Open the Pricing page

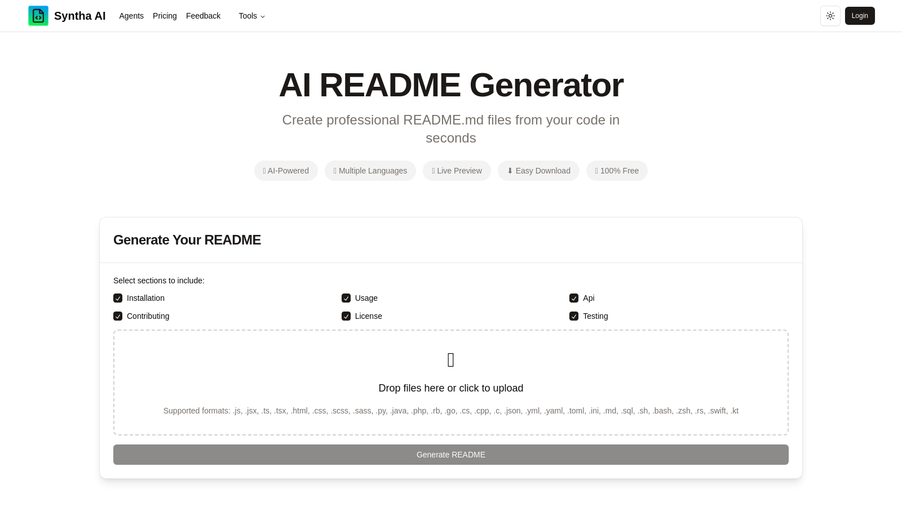(165, 16)
